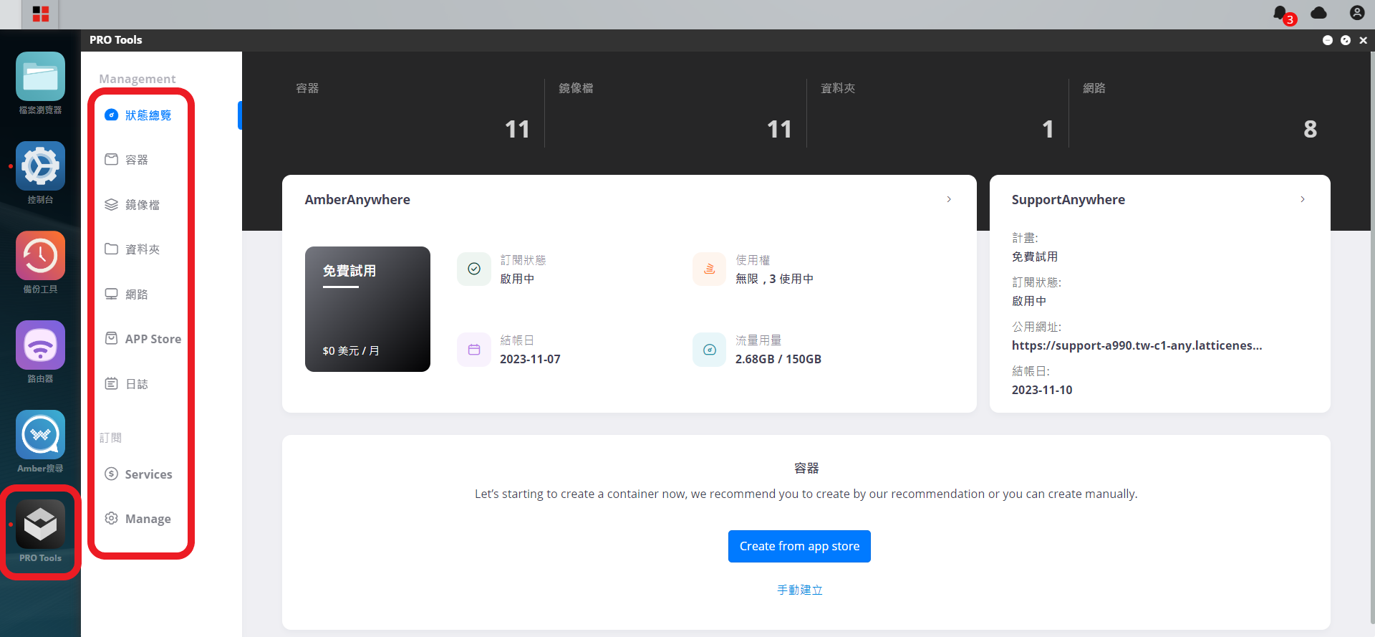Click the SupportAnywhere title
The height and width of the screenshot is (637, 1375).
coord(1068,200)
